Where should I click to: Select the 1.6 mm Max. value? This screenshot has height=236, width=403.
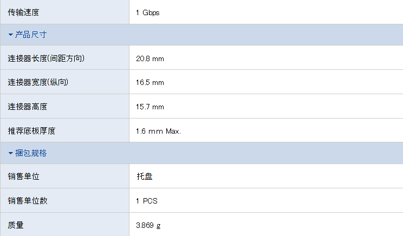(158, 131)
